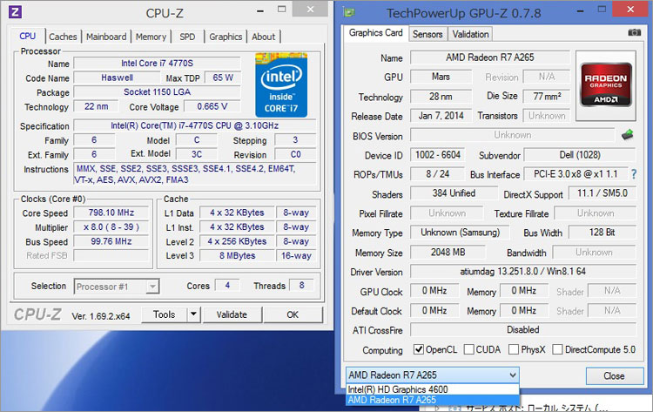The height and width of the screenshot is (412, 653).
Task: Open the Tools dropdown arrow in CPU-Z
Action: 193,314
